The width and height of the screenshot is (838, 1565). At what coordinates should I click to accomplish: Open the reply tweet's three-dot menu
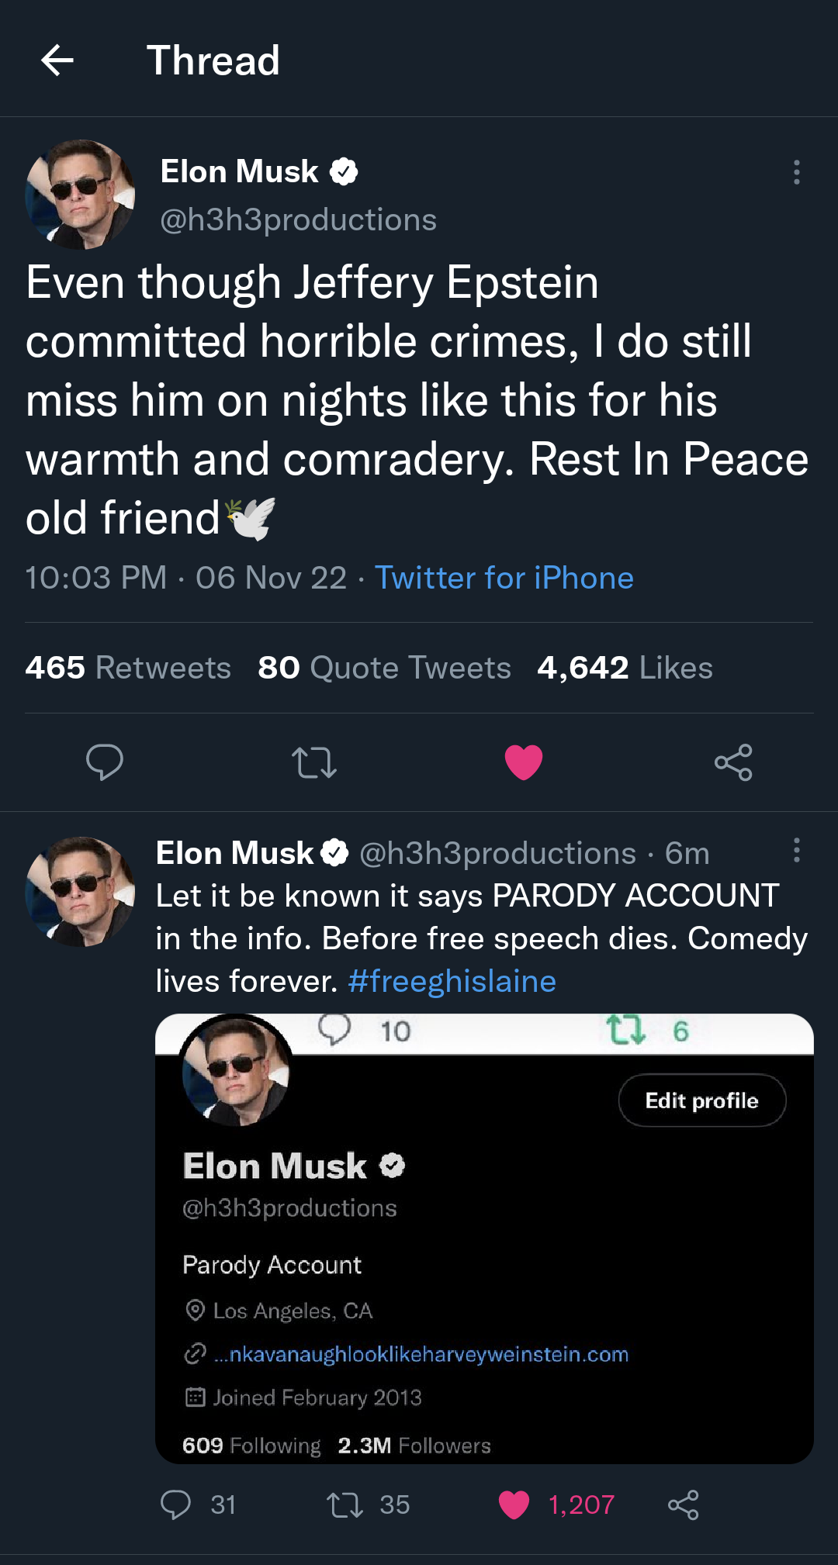[x=796, y=851]
